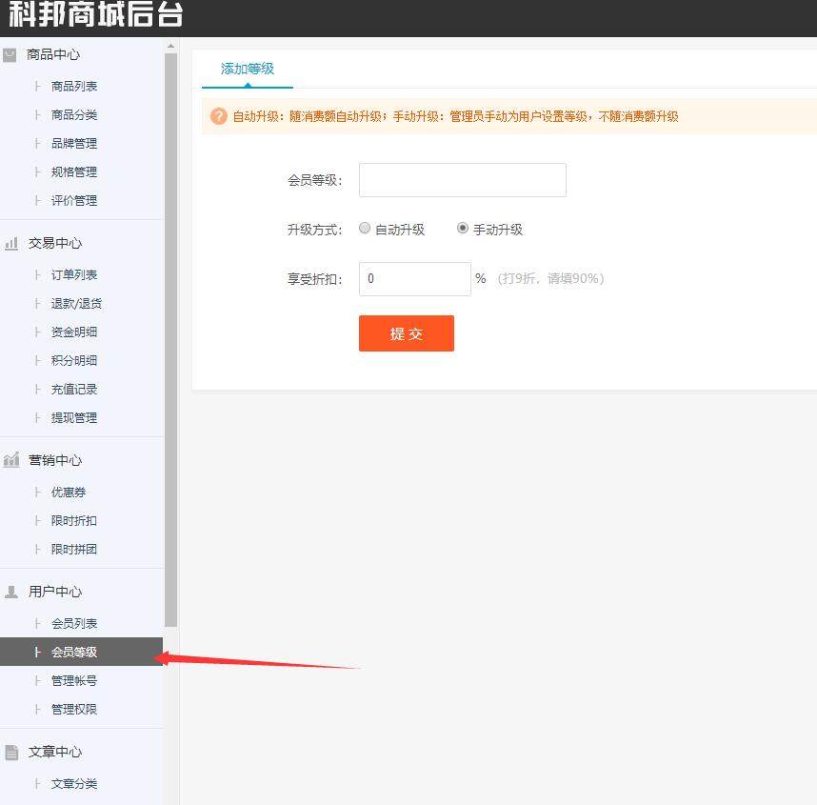
Task: Click the orange upgrade explanation notice text
Action: click(x=455, y=116)
